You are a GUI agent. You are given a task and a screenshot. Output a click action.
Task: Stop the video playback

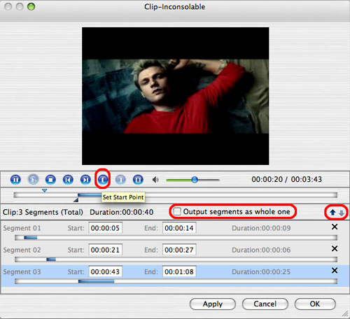pyautogui.click(x=50, y=180)
